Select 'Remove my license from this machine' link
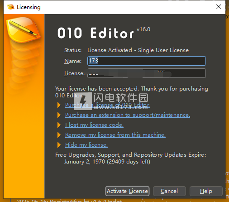Image resolution: width=229 pixels, height=202 pixels. pyautogui.click(x=115, y=135)
